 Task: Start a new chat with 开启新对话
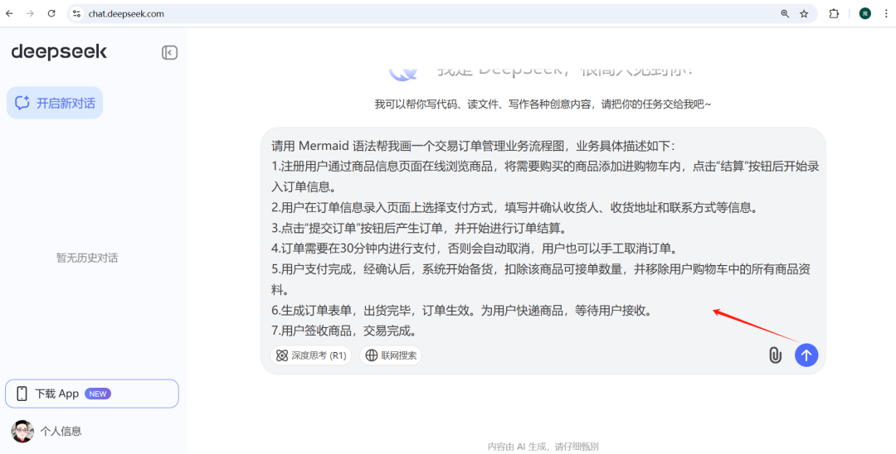[x=55, y=103]
